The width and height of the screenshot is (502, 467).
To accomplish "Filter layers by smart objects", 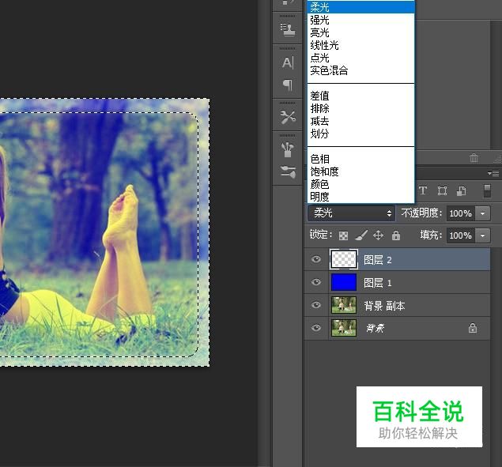I will 462,190.
